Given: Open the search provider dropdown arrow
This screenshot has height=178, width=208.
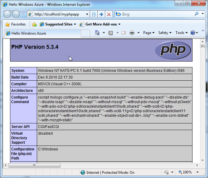Looking at the screenshot, I should 203,13.
